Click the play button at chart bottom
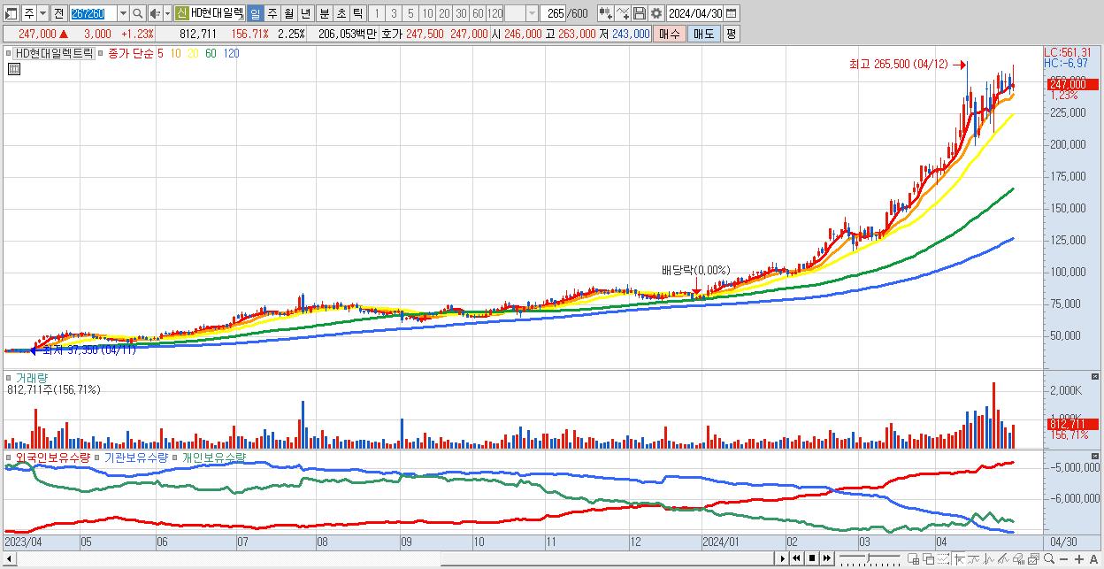This screenshot has width=1104, height=569. pyautogui.click(x=783, y=558)
